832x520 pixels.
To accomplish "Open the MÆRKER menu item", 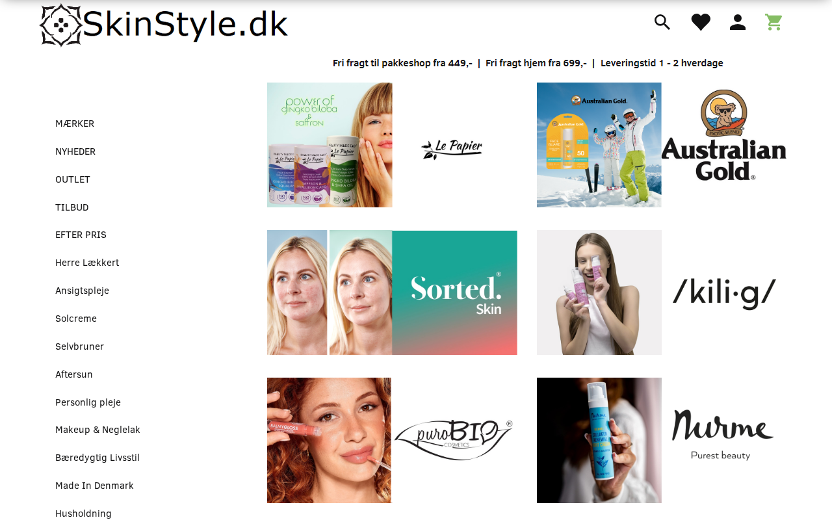I will 75,123.
